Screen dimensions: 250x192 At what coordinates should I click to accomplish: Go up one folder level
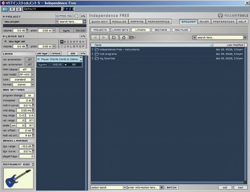click(x=114, y=38)
